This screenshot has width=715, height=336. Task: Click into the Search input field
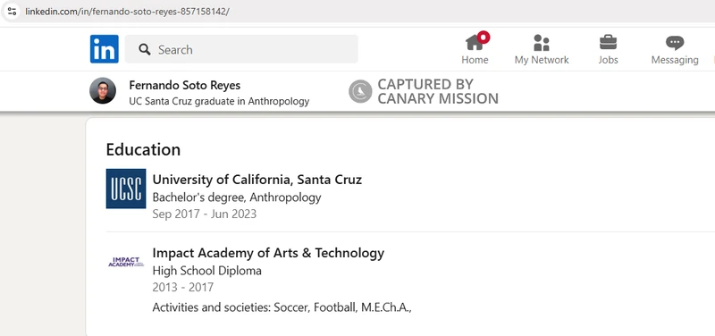tap(241, 49)
